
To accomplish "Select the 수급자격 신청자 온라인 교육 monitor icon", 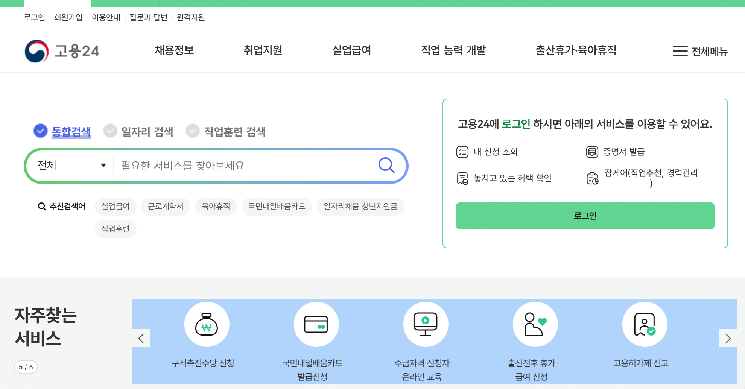I will coord(426,324).
